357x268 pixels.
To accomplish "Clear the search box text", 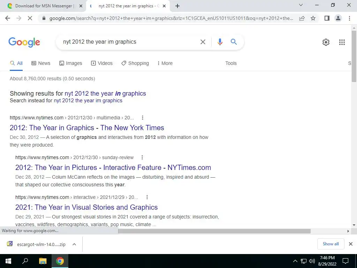I will click(203, 42).
